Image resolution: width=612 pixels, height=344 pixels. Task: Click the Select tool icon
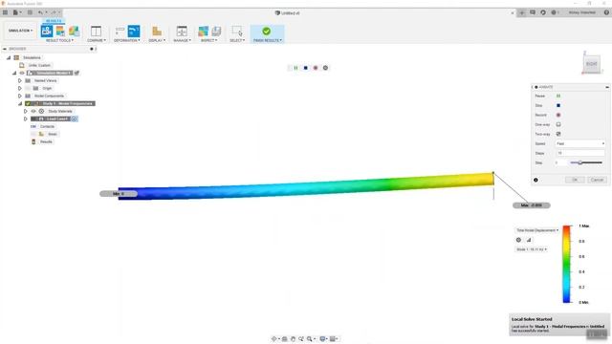(237, 31)
